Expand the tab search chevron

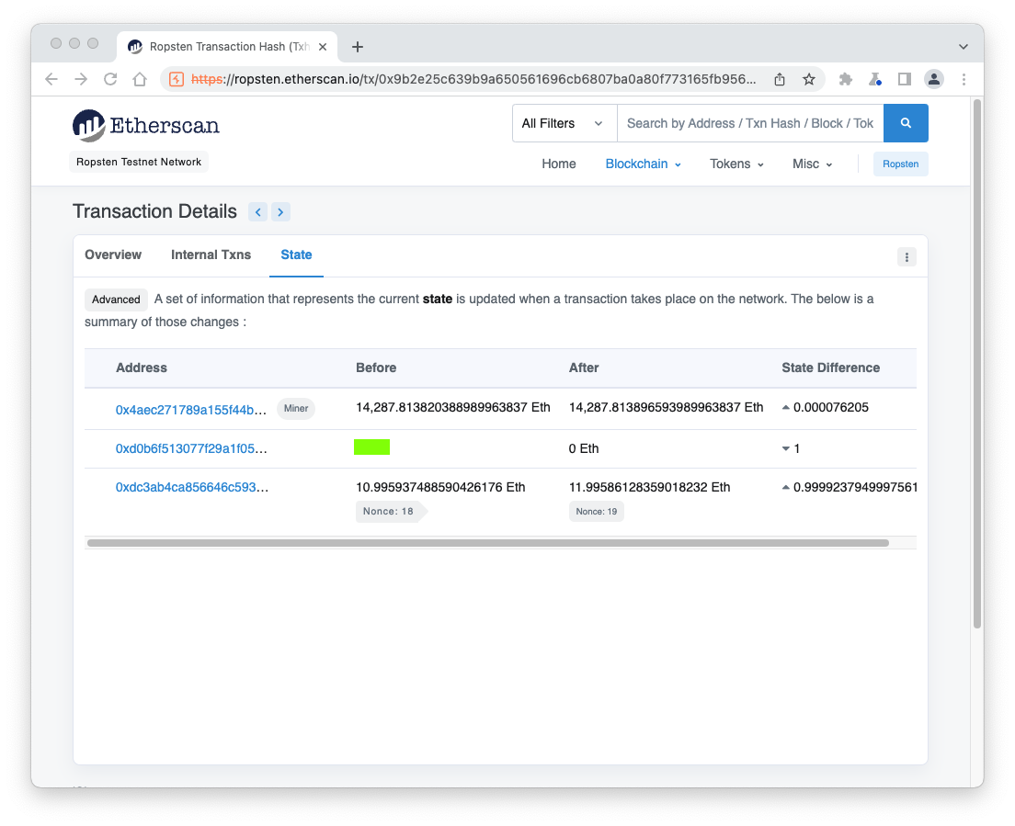point(964,47)
